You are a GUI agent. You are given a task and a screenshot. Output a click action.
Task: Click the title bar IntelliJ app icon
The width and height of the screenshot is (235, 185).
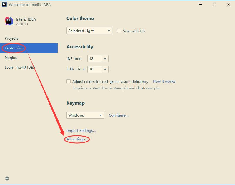(x=4, y=4)
